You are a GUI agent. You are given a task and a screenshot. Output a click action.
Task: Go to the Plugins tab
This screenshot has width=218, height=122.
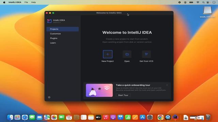[x=63, y=38]
